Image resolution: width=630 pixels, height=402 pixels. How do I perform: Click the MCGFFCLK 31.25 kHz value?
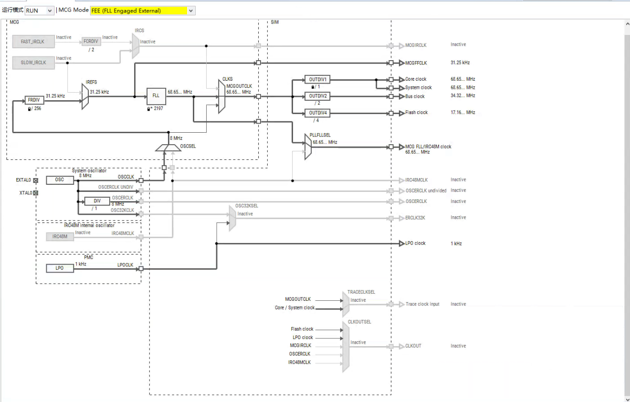460,63
